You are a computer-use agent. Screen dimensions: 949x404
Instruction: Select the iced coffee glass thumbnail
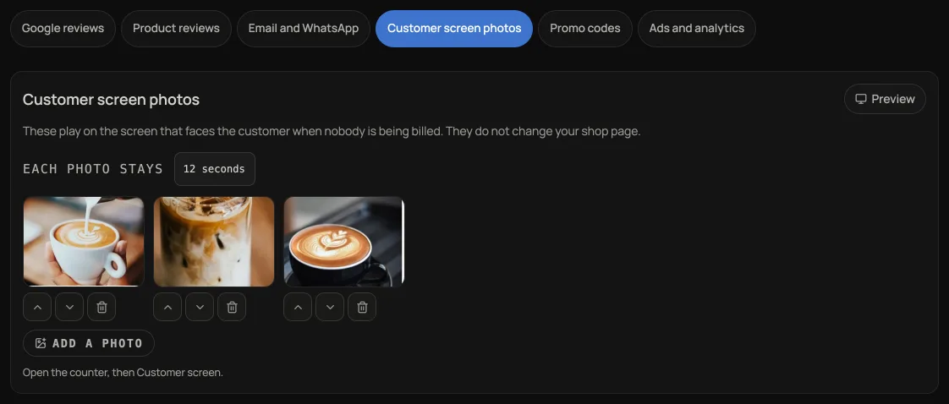tap(214, 242)
